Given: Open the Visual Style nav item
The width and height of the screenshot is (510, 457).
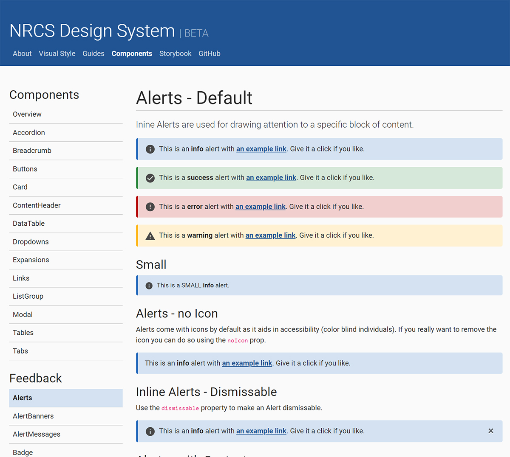Looking at the screenshot, I should click(57, 53).
